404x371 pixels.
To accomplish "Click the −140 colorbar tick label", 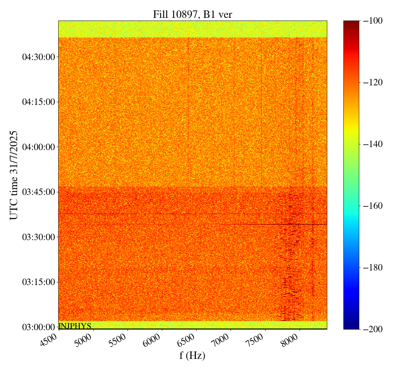I will pos(373,144).
